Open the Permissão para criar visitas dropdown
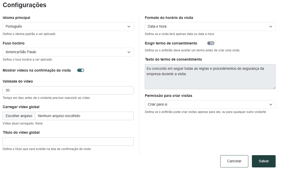Screen dimensions: 282x171 (210, 104)
